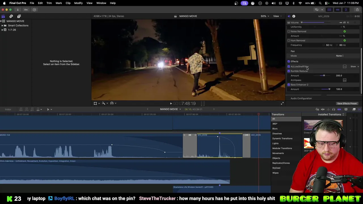
Task: Open the select tool arrow menu
Action: [49, 109]
